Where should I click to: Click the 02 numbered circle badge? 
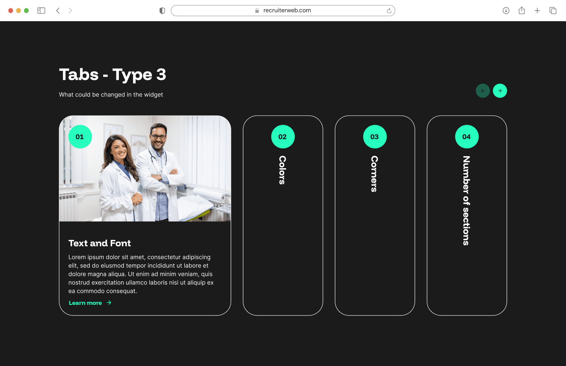pos(283,137)
